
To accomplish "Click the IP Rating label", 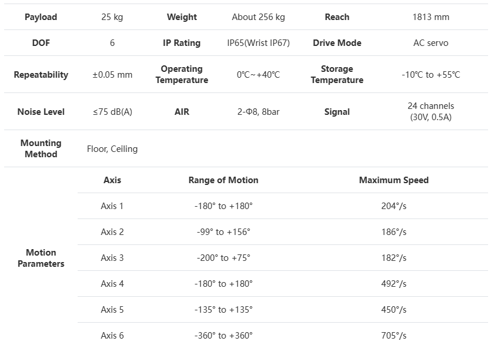I will pos(182,43).
